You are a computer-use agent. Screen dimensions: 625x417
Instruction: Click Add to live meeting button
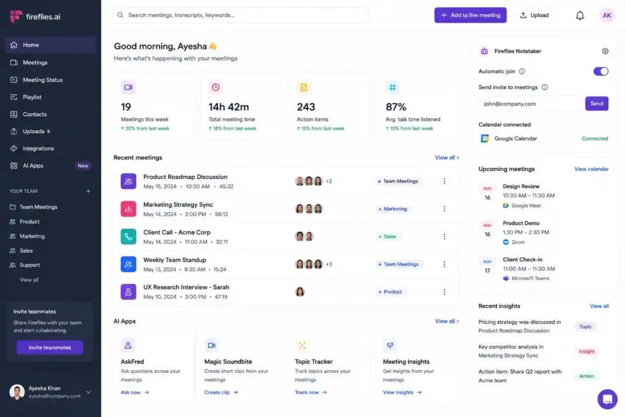[x=471, y=15]
